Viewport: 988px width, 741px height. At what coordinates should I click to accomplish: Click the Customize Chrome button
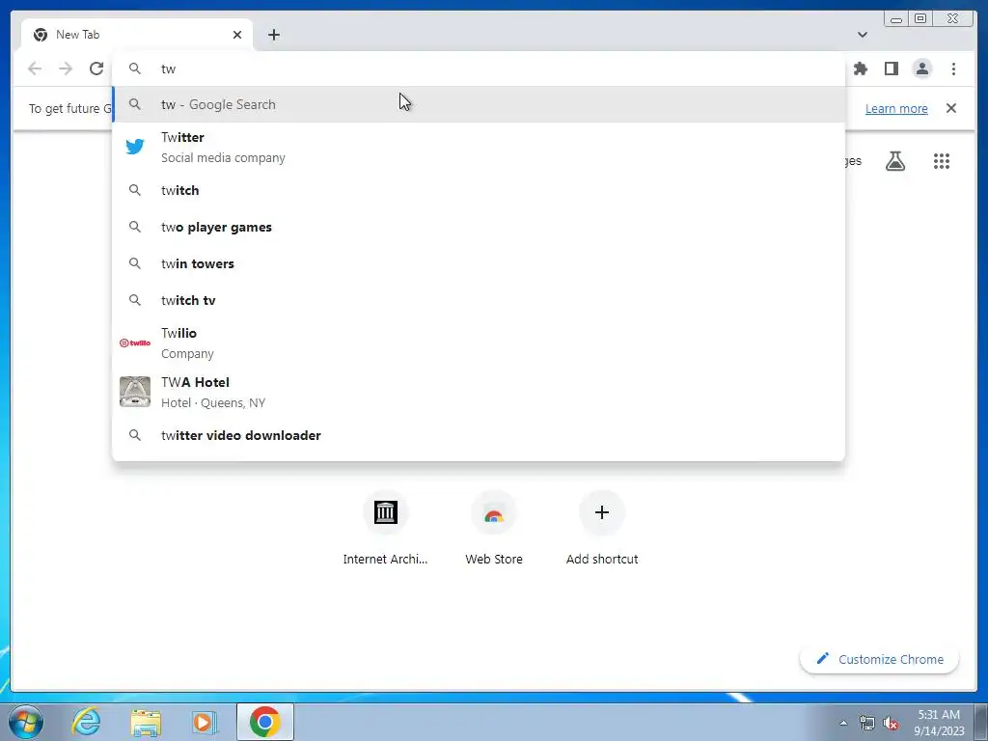(880, 659)
